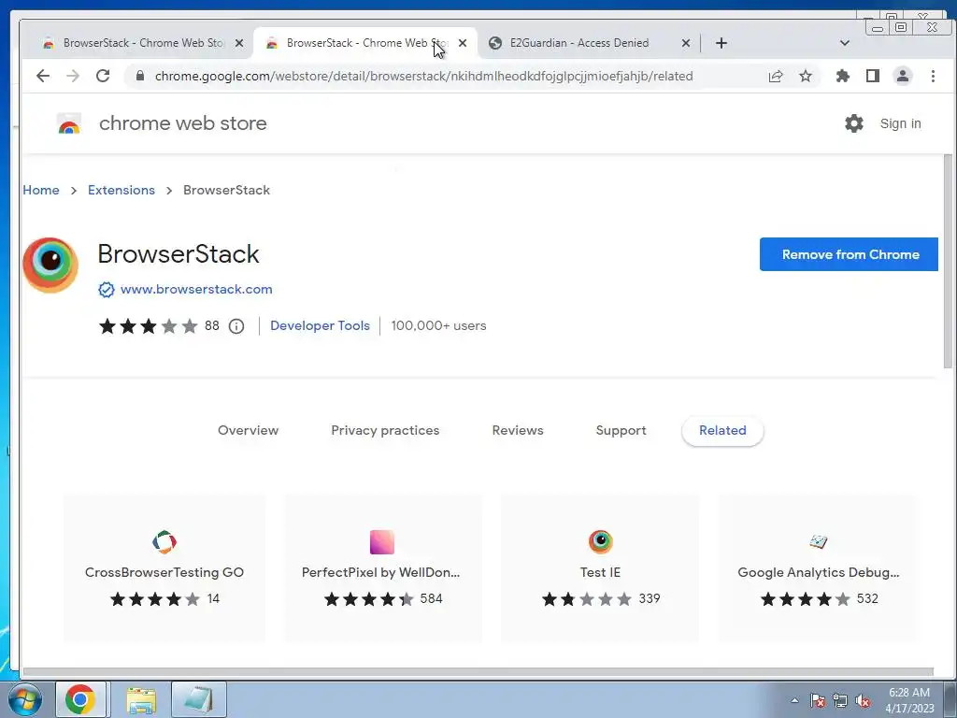Click the Action Center flag icon
Screen dimensions: 957x718
817,701
